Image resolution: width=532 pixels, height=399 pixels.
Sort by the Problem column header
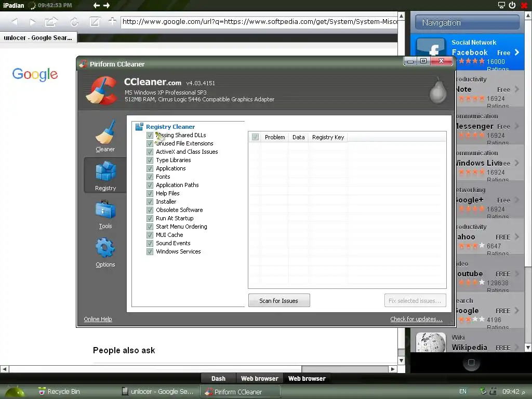click(275, 137)
